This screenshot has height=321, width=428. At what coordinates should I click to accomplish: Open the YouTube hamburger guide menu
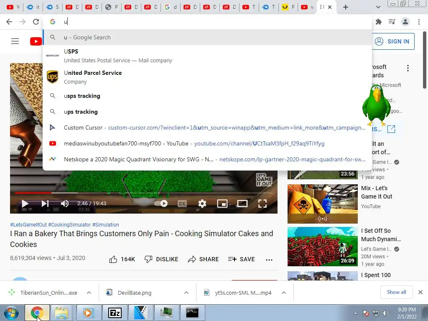(x=15, y=41)
